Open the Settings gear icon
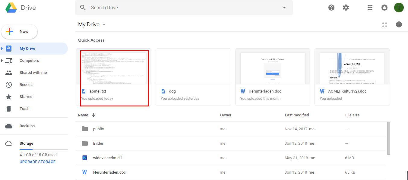 pyautogui.click(x=346, y=8)
